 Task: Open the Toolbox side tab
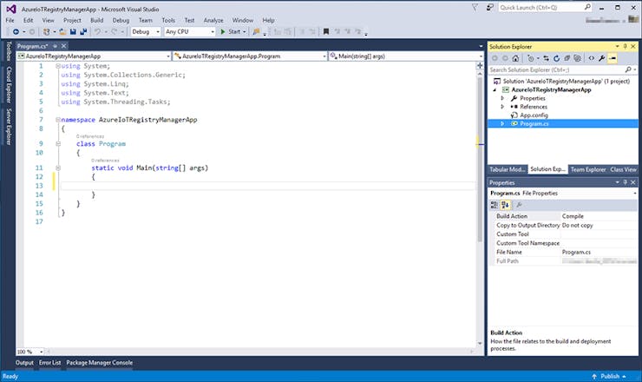(9, 51)
